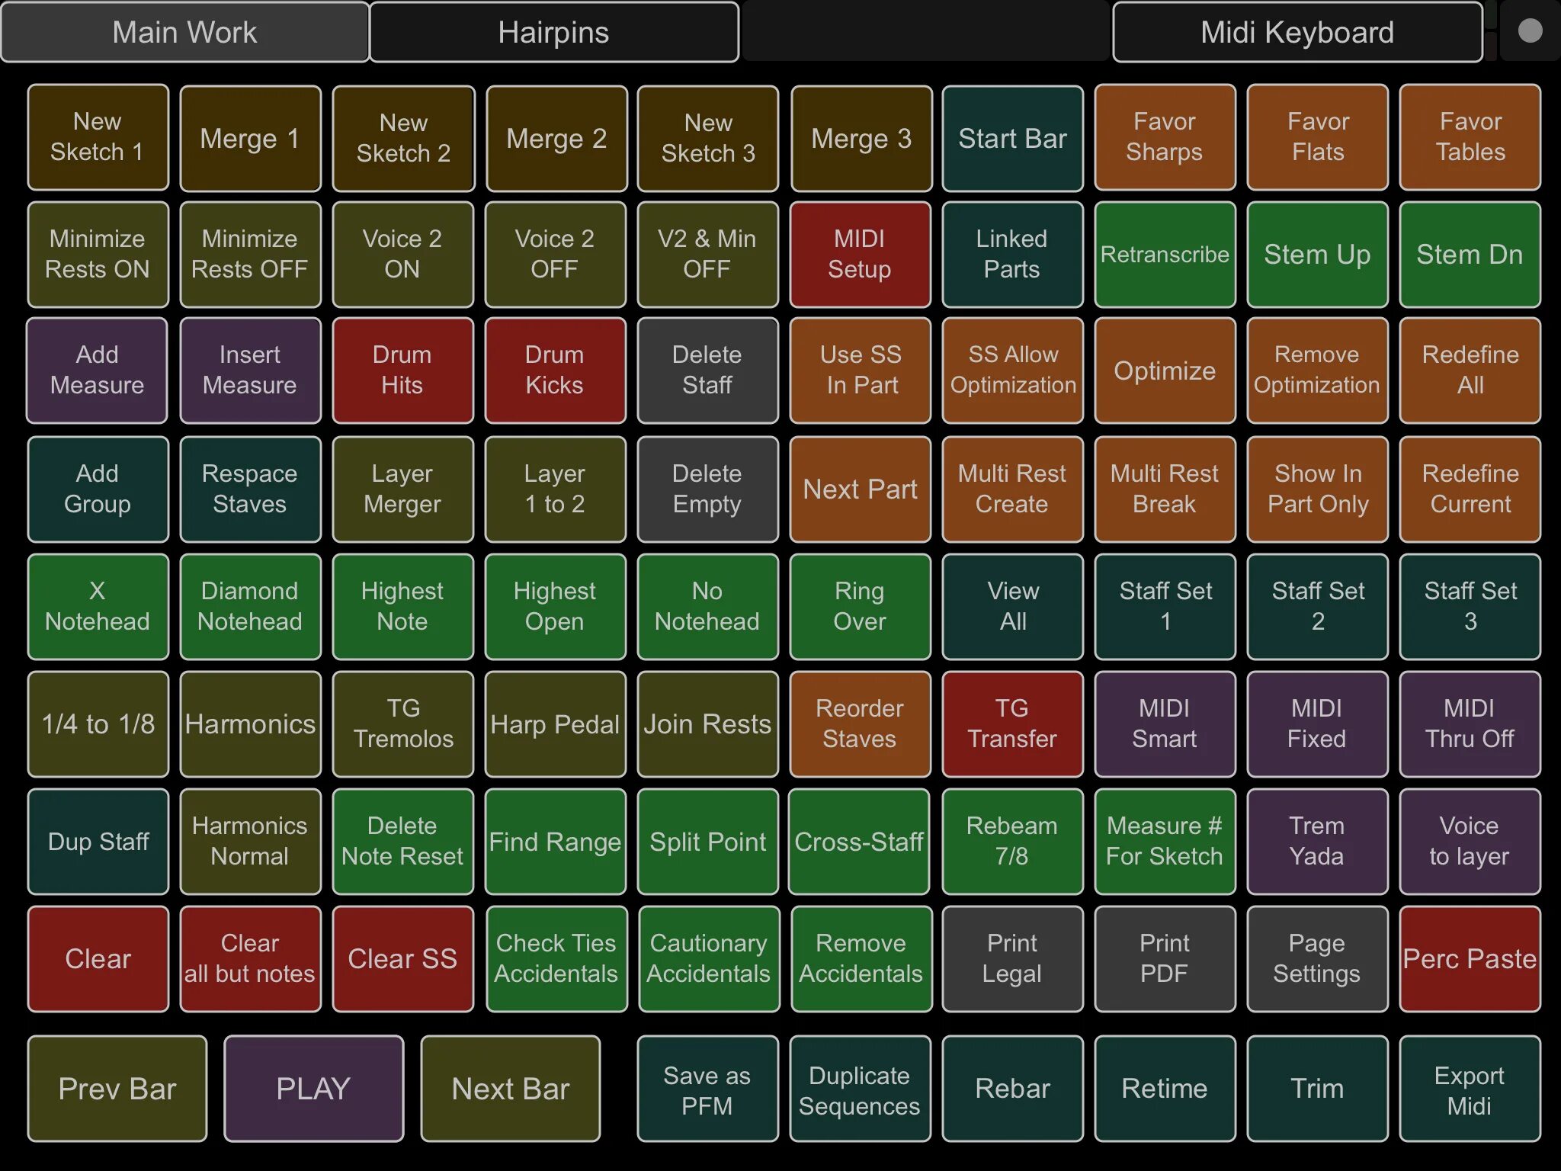Switch to the Hairpins tab
Image resolution: width=1561 pixels, height=1171 pixels.
point(554,32)
